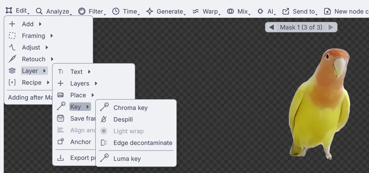Click the Text 'Ti' icon
The image size is (369, 173).
(61, 72)
